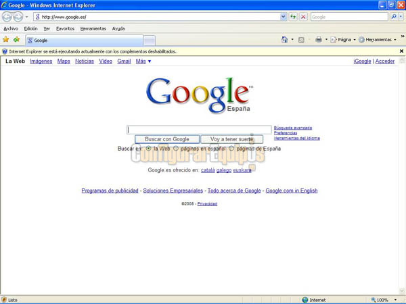Open the Herramientas menu in menu bar
Viewport: 406px width, 304px height.
point(93,28)
